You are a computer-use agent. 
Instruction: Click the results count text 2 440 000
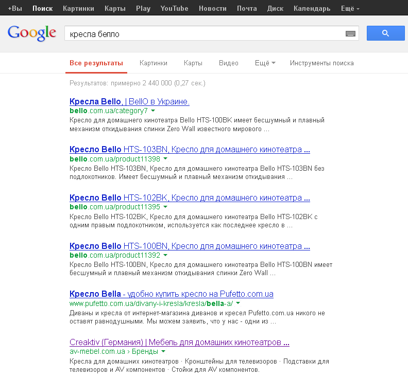pyautogui.click(x=157, y=83)
